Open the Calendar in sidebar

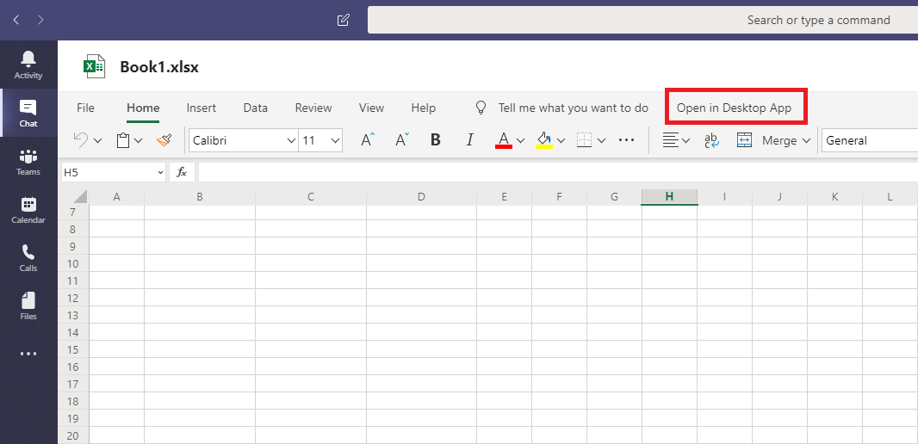tap(28, 210)
